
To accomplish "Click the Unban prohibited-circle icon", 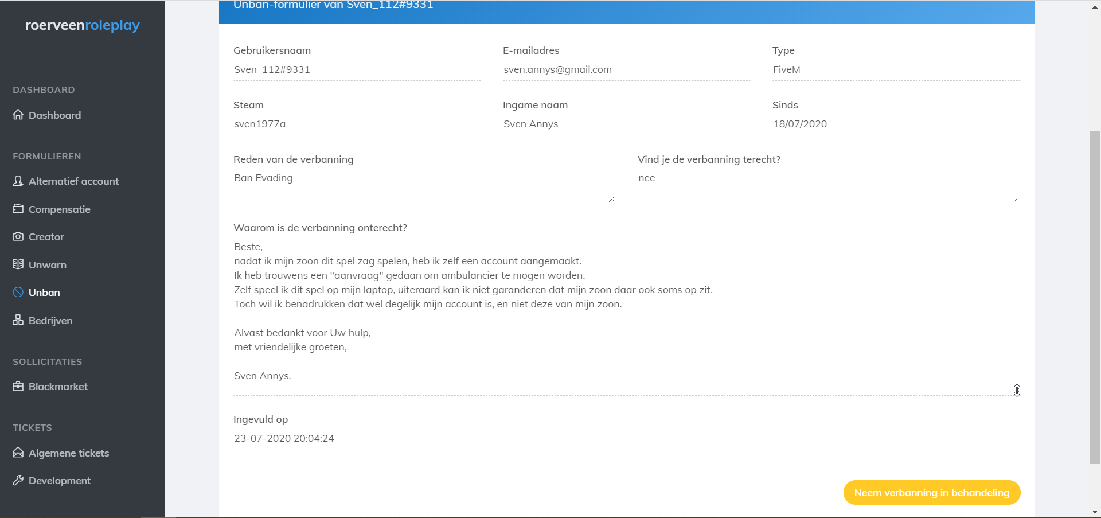I will pyautogui.click(x=18, y=292).
